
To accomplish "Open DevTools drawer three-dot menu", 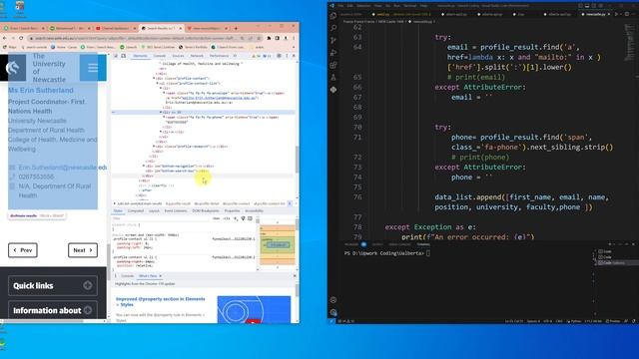I will pos(116,276).
